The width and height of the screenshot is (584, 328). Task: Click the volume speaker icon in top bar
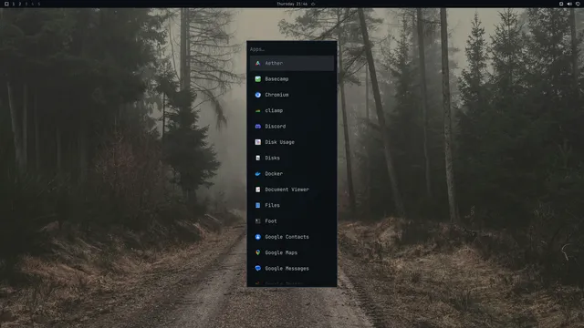pos(569,4)
